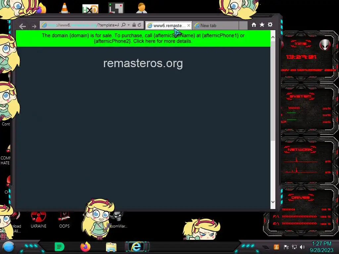
Task: Open Favorites with the star icon
Action: tap(262, 24)
